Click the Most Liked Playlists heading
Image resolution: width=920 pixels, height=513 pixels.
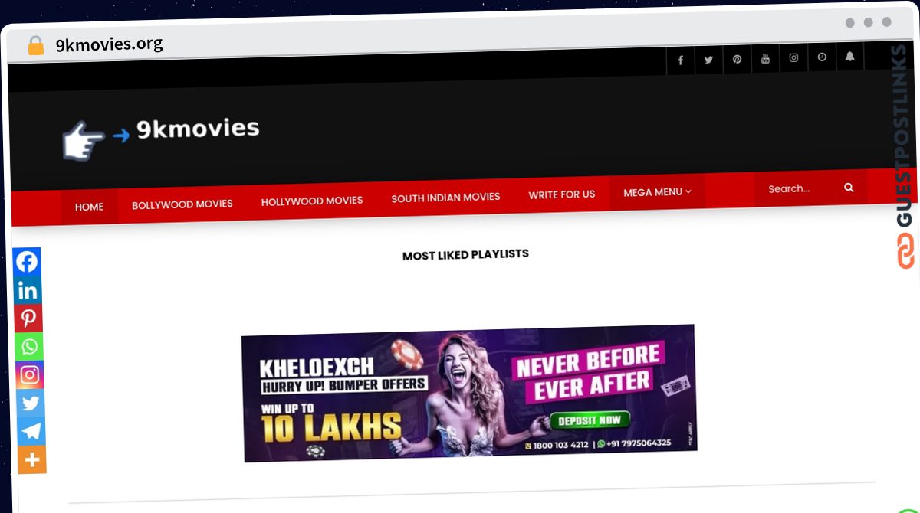pos(465,255)
